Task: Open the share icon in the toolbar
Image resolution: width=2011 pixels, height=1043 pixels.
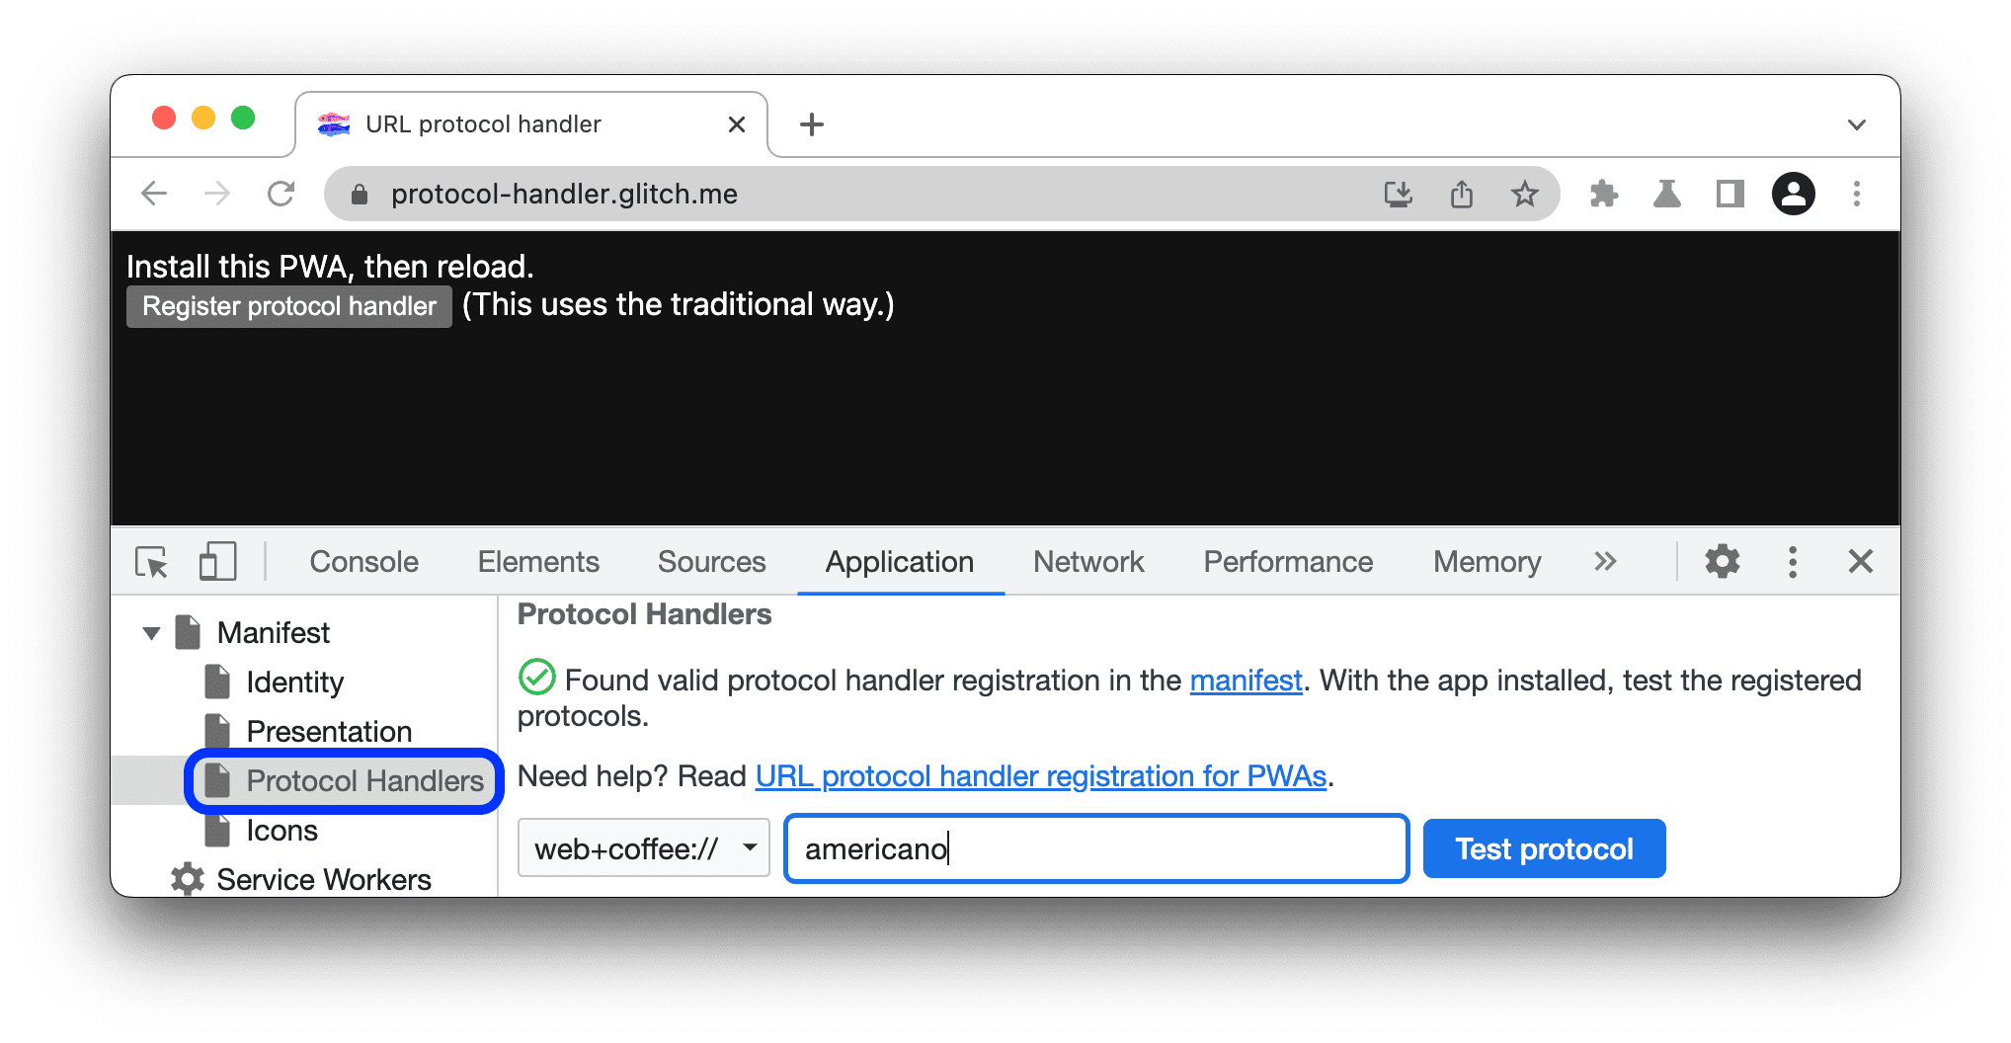Action: click(x=1462, y=194)
